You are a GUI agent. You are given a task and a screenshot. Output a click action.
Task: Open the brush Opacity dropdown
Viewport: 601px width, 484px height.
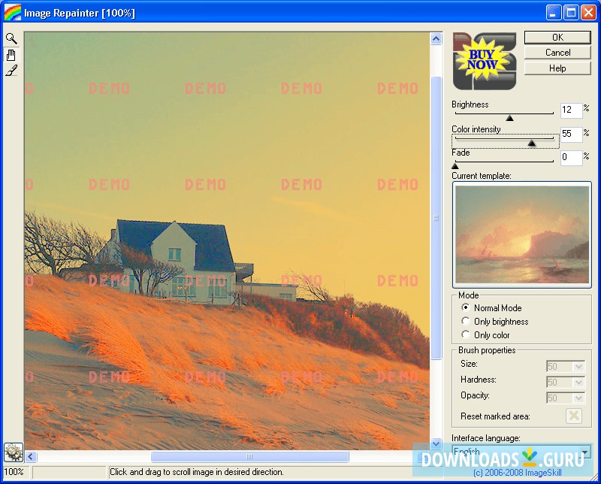(x=578, y=398)
